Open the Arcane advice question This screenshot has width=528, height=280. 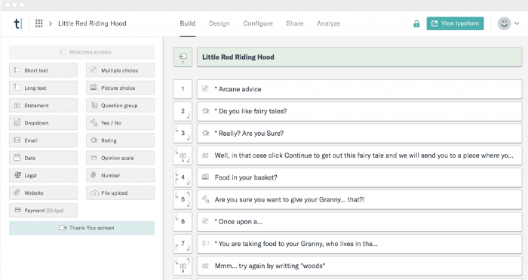click(359, 89)
